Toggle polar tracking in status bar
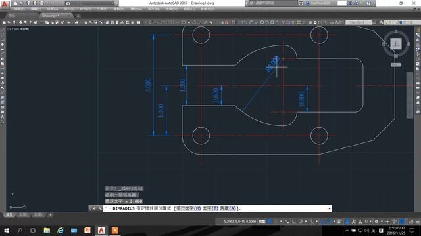The image size is (421, 236). (300, 222)
